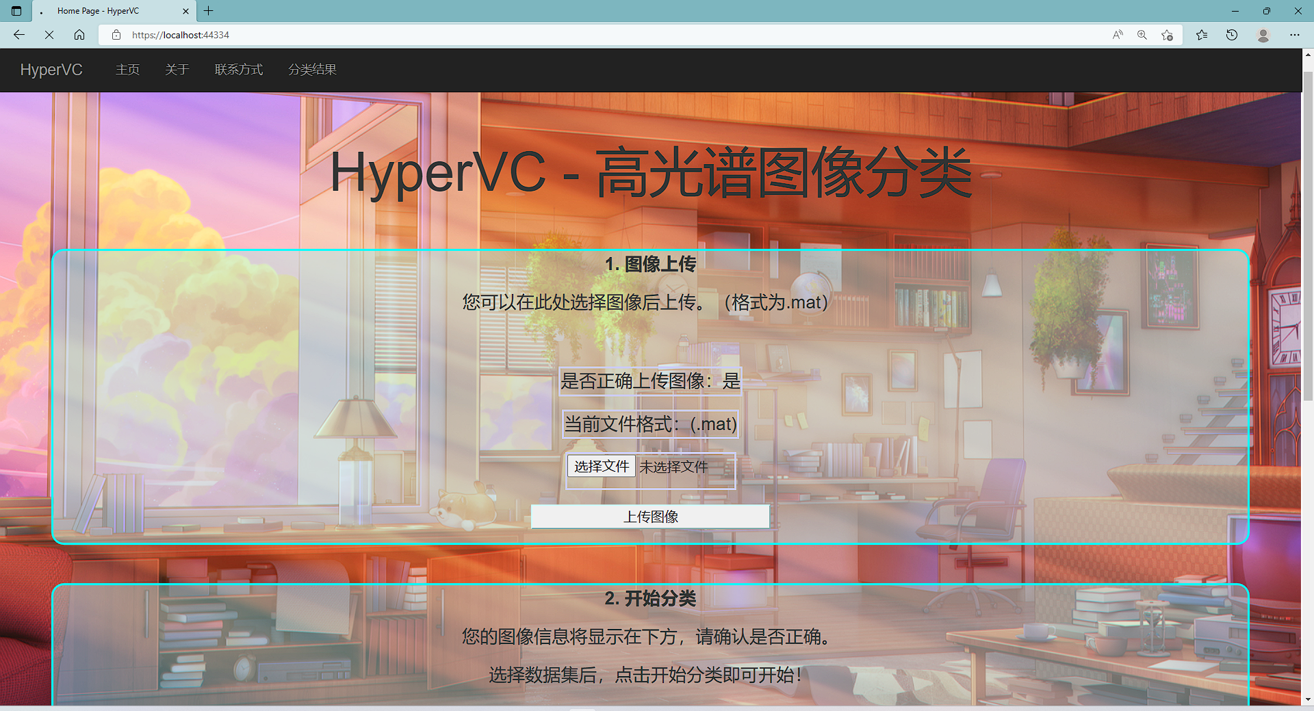Click the 上传图像 upload button
Screen dimensions: 1314x711
point(650,517)
